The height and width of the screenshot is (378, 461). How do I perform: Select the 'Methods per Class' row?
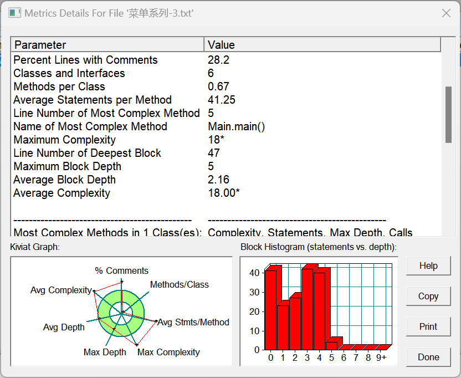tap(226, 86)
